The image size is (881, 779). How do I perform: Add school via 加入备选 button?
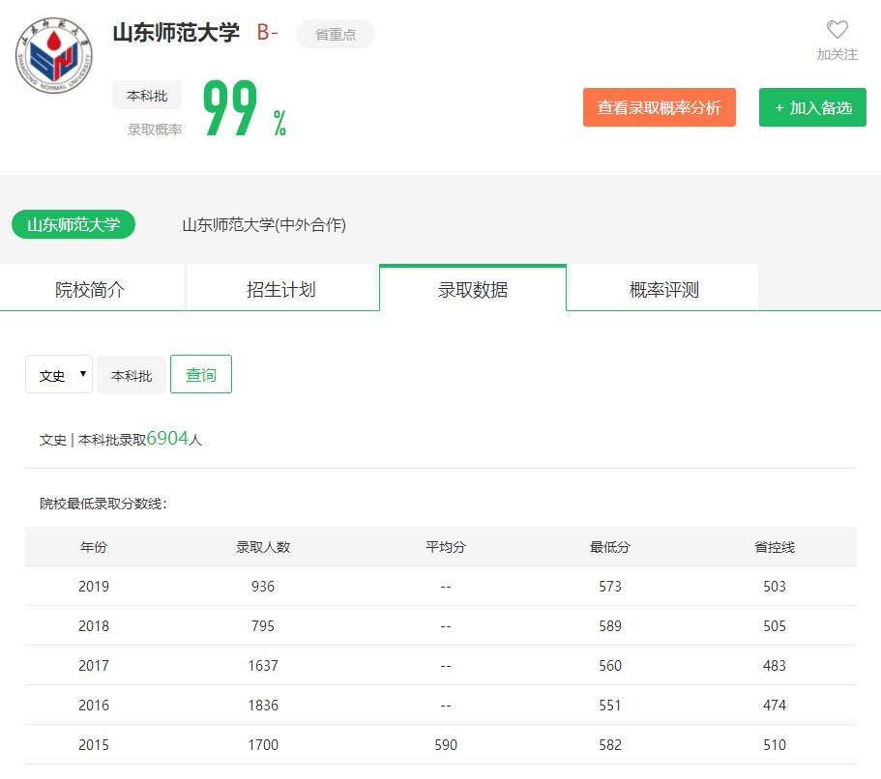click(x=812, y=107)
